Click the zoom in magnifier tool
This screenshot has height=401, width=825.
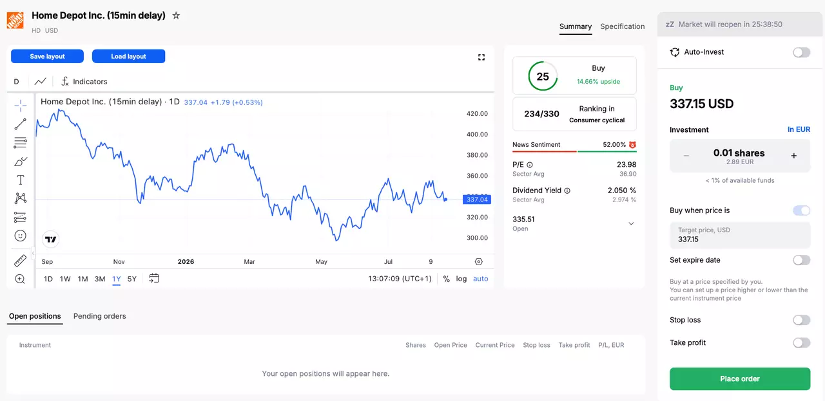(x=21, y=279)
